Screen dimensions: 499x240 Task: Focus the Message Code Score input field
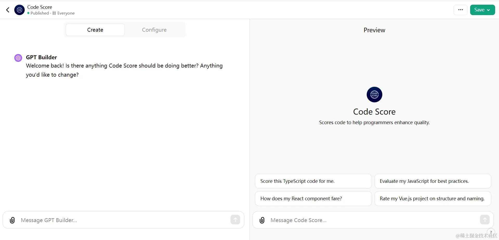point(373,220)
